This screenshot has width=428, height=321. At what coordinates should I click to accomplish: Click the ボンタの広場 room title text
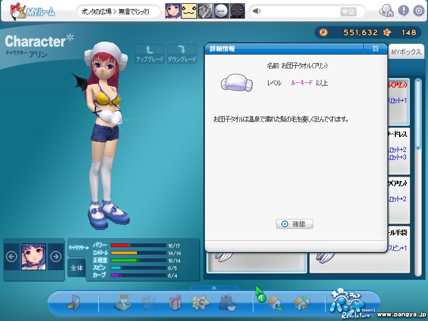(96, 11)
